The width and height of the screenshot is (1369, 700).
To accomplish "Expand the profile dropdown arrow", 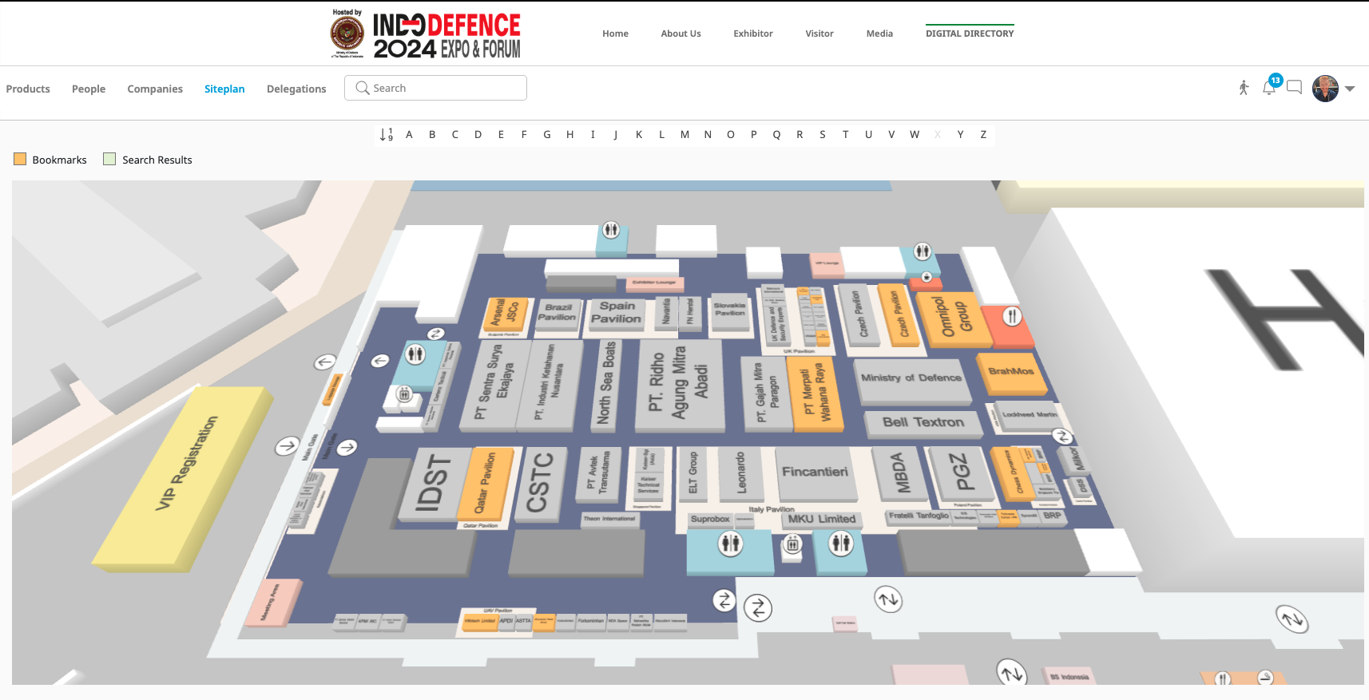I will (1350, 89).
